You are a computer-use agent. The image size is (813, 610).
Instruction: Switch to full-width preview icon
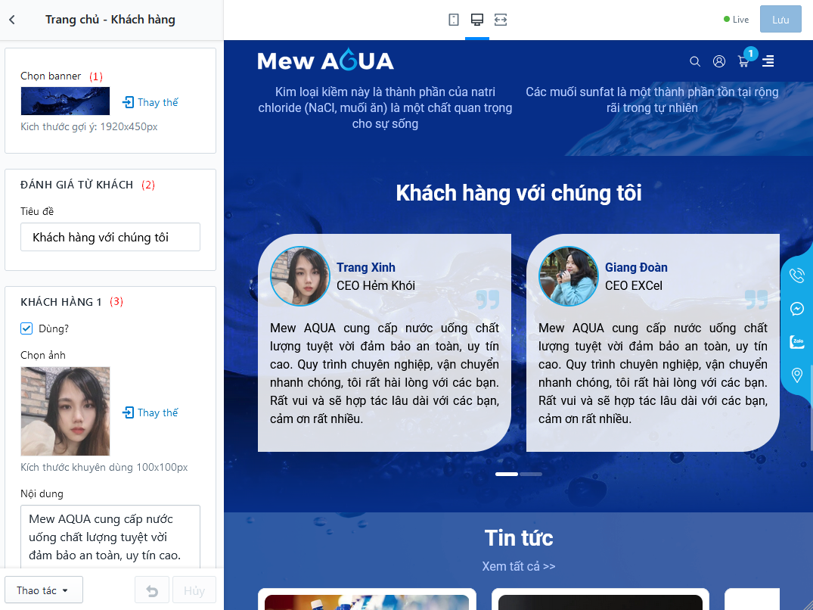point(501,20)
